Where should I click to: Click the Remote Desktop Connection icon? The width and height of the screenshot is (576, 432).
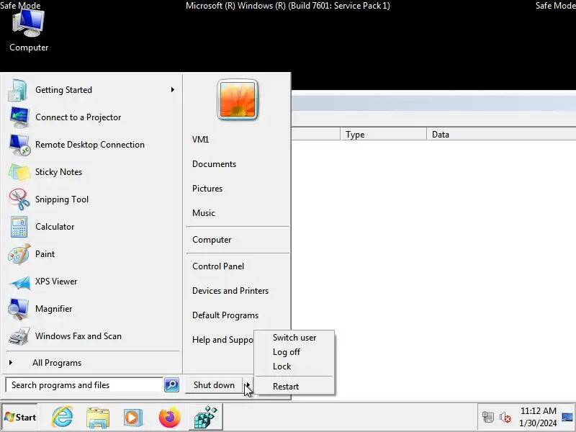[x=19, y=145]
